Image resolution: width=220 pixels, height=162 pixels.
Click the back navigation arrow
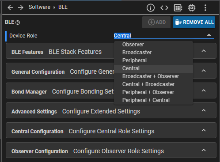coord(10,8)
